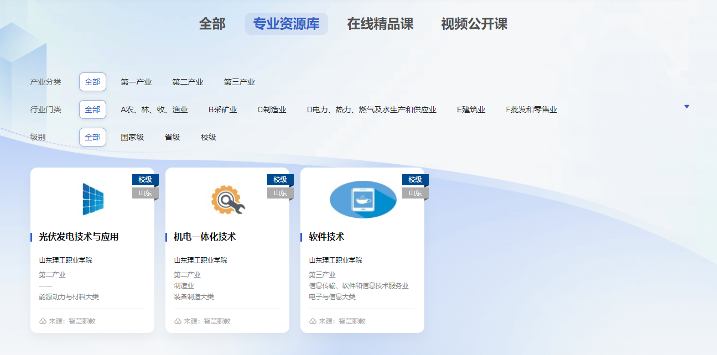Click 山东理工职业学院 on 软件技术 card
The width and height of the screenshot is (717, 355).
point(335,260)
